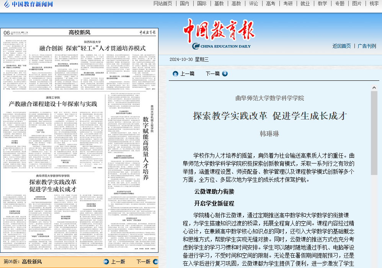This screenshot has height=268, width=382.
Task: Click the 返回首页 link
Action: click(x=341, y=46)
